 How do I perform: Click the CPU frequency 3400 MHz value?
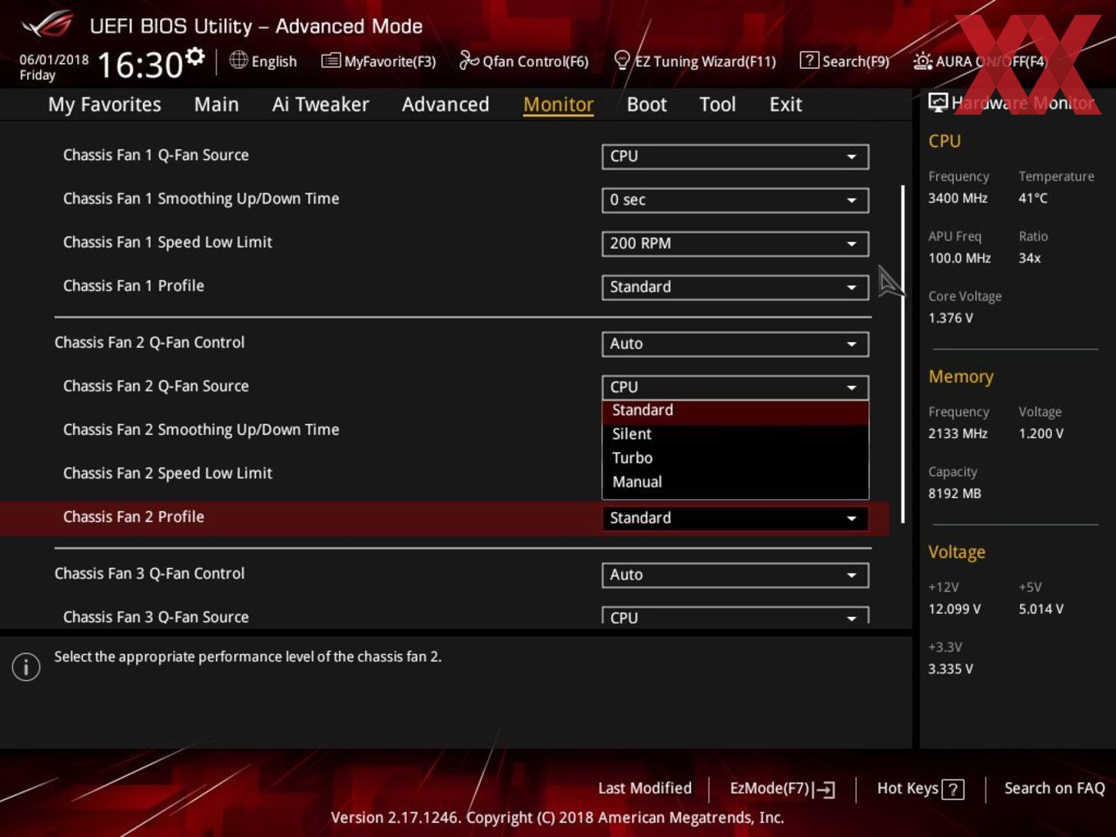(x=958, y=198)
